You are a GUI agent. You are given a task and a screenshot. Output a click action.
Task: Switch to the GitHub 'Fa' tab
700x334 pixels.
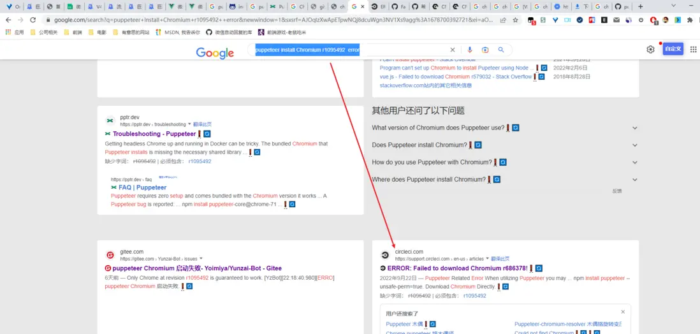[398, 7]
